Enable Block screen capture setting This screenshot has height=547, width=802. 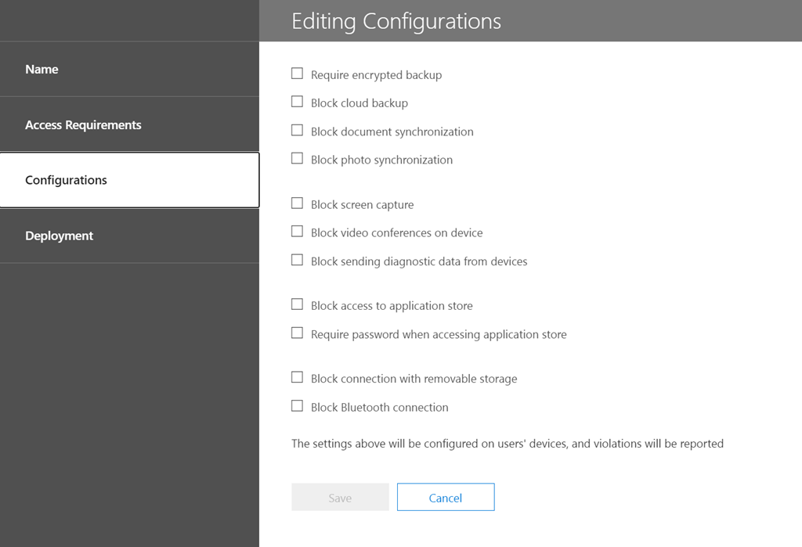click(x=297, y=203)
